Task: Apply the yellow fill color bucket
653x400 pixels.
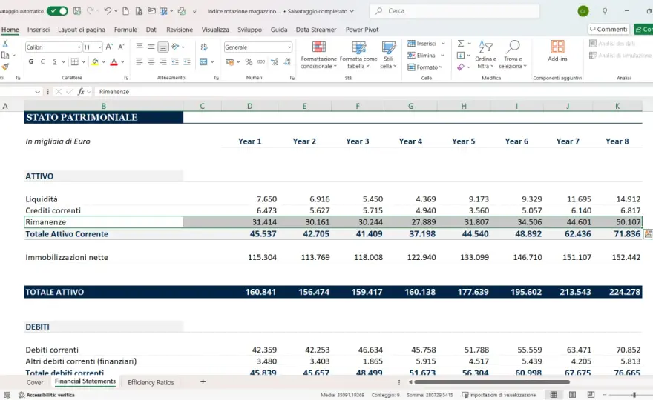Action: [x=95, y=62]
